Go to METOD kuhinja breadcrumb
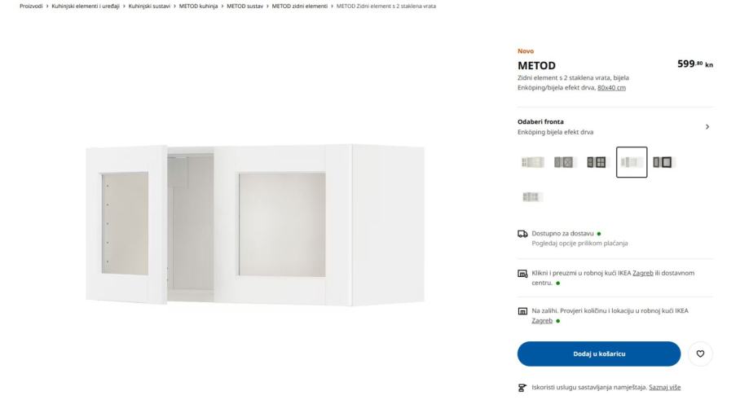 pyautogui.click(x=198, y=7)
